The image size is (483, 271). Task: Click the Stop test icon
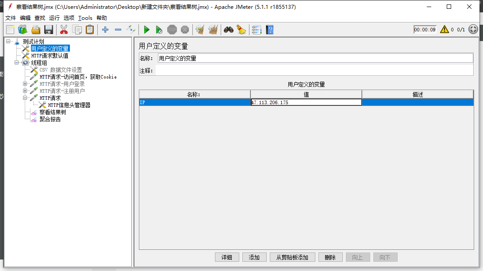[172, 30]
